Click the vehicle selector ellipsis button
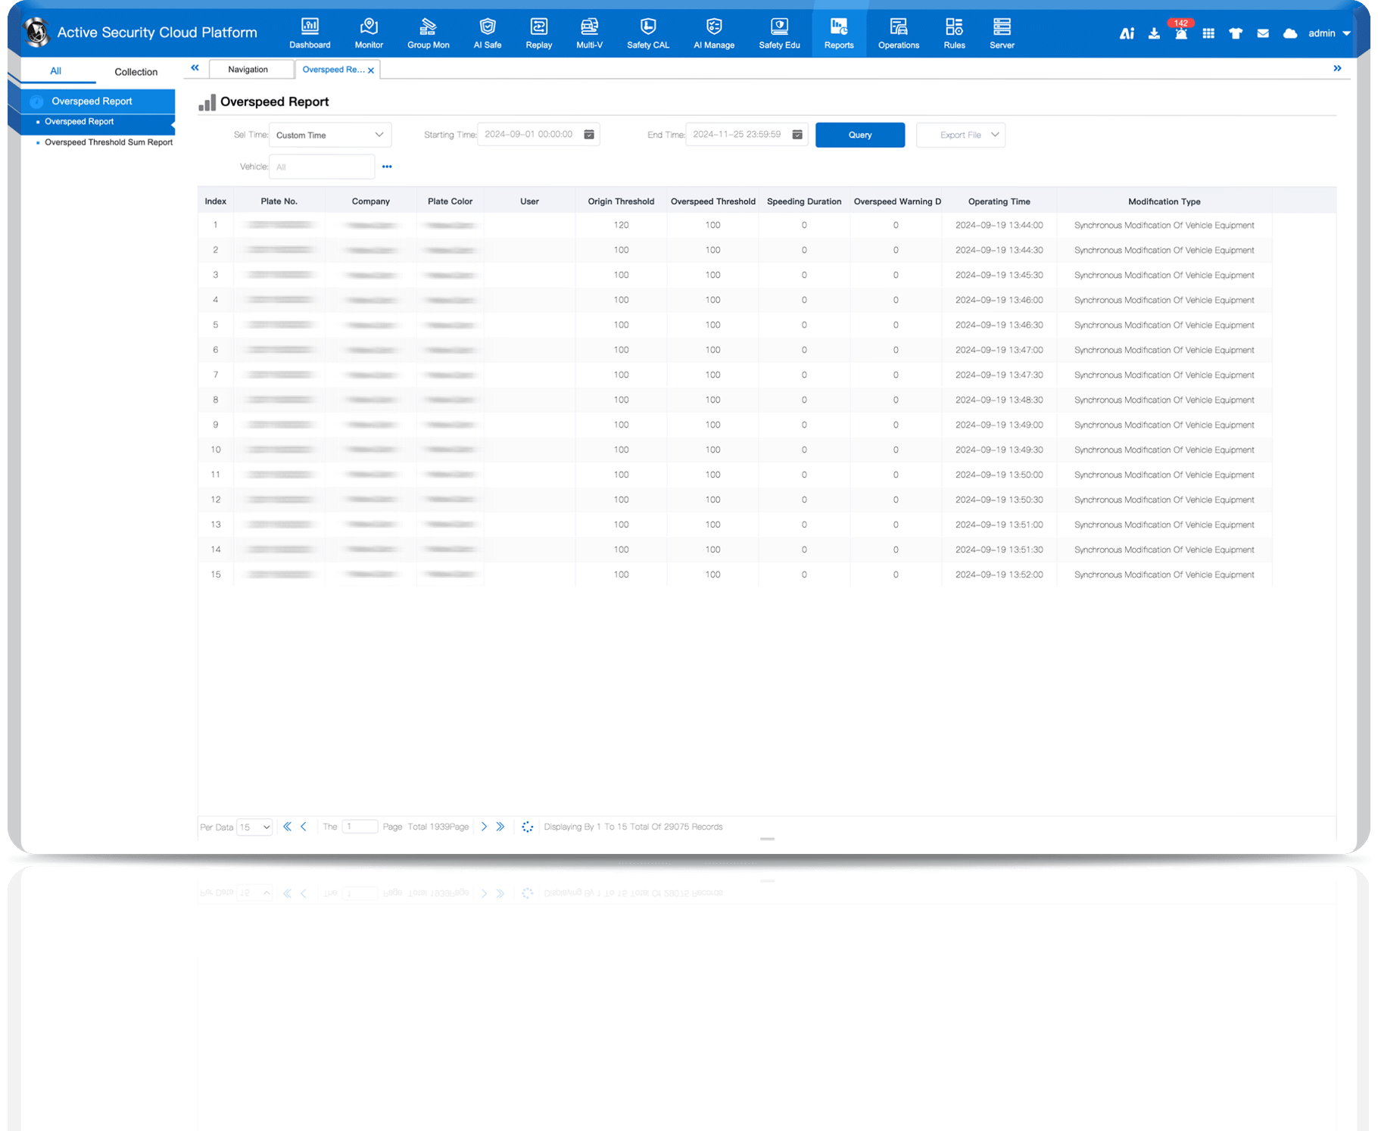Viewport: 1378px width, 1131px height. 387,167
